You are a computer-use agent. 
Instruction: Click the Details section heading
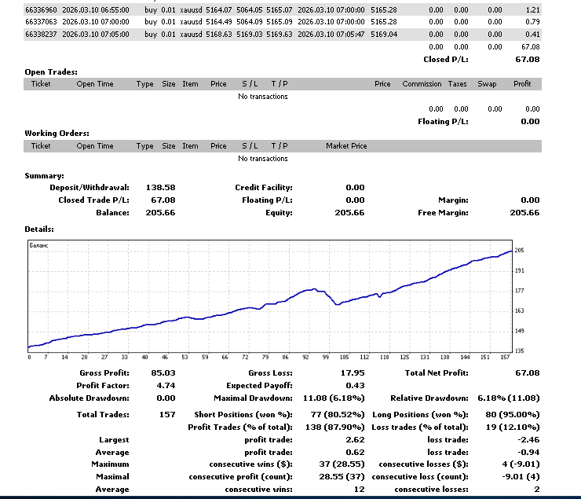pyautogui.click(x=39, y=229)
